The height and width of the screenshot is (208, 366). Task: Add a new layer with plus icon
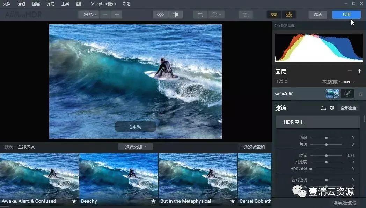pyautogui.click(x=359, y=71)
